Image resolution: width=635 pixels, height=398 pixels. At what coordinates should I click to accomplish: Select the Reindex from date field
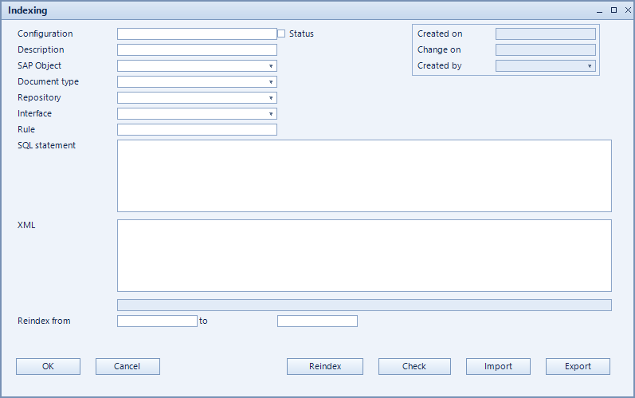click(157, 321)
